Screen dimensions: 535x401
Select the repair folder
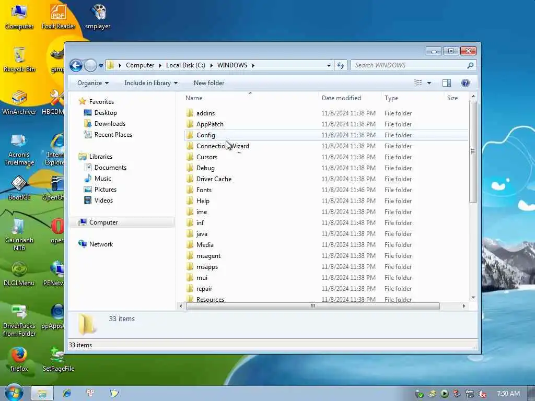point(204,288)
